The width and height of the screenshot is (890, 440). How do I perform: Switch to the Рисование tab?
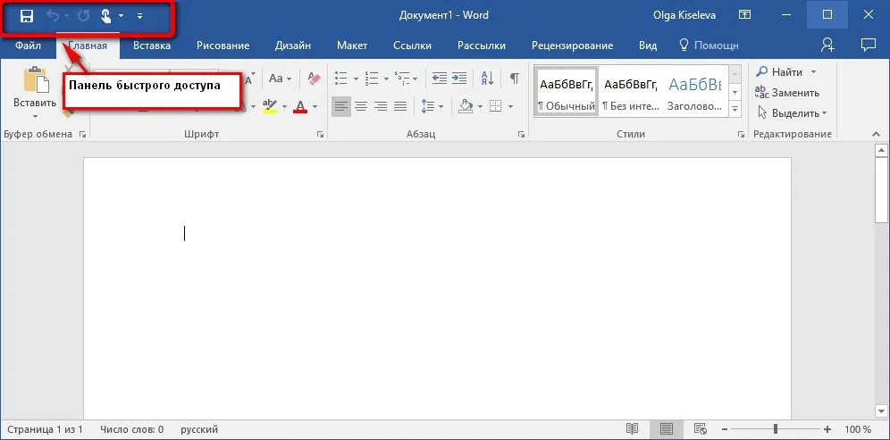click(x=223, y=46)
